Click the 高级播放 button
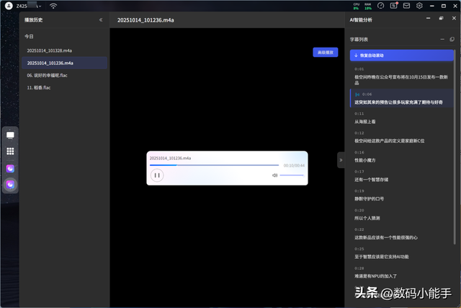This screenshot has height=308, width=461. 325,53
